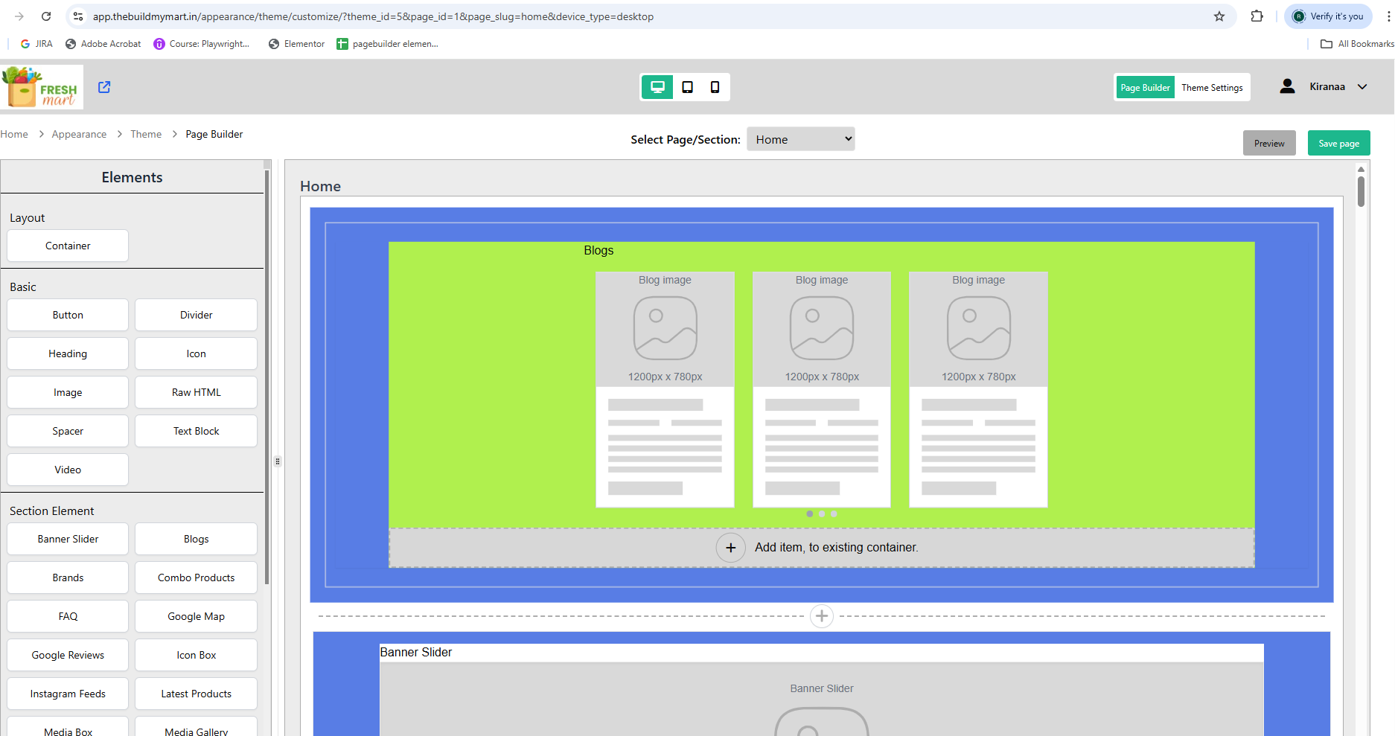This screenshot has height=736, width=1395.
Task: Switch to tablet device view
Action: click(687, 87)
